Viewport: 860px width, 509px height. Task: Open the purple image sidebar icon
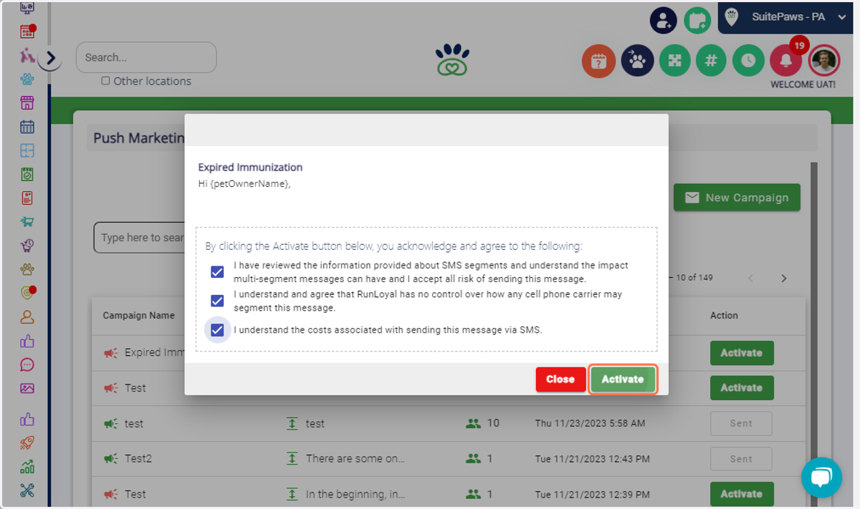27,388
